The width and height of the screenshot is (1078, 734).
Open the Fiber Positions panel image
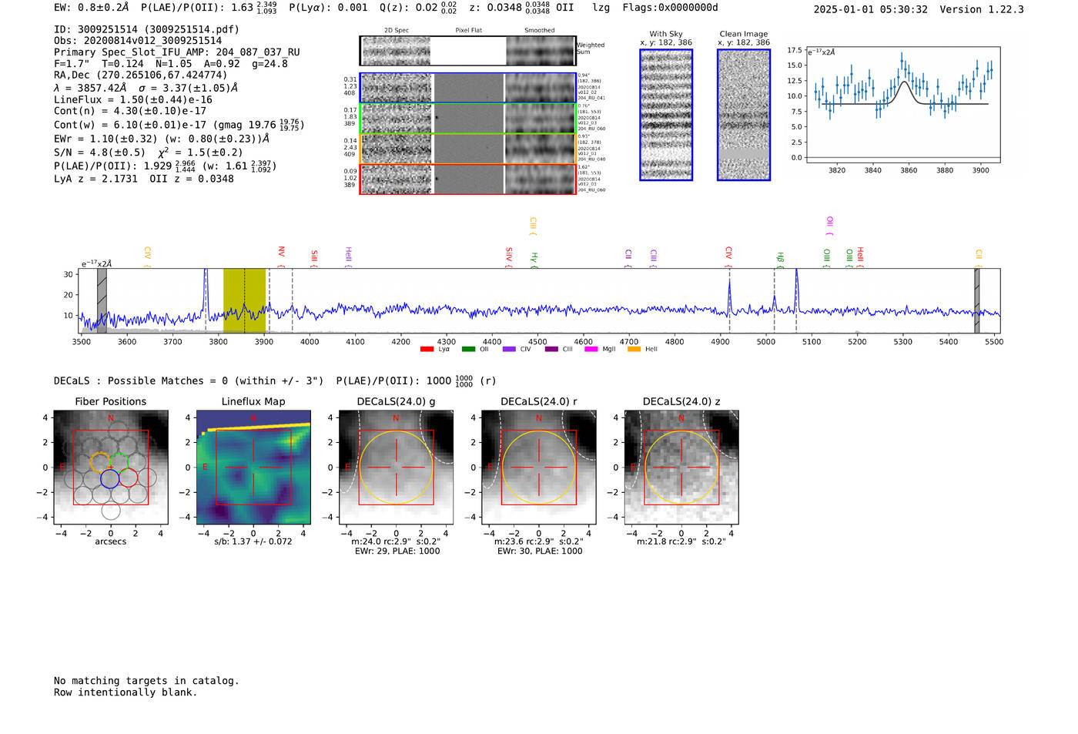point(111,468)
